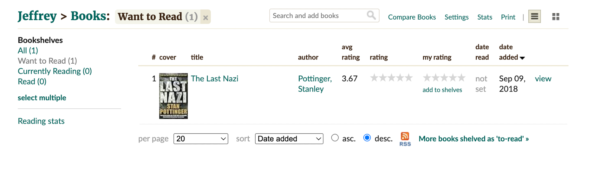Screen dimensions: 600x172
Task: Open The Last Nazi book title
Action: coord(214,79)
